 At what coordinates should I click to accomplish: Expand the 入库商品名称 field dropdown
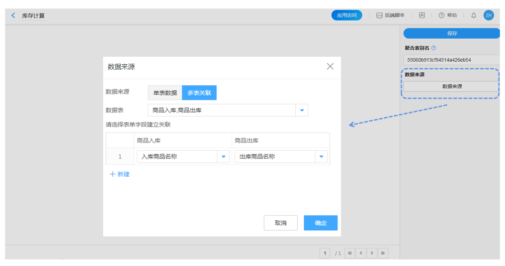click(223, 157)
